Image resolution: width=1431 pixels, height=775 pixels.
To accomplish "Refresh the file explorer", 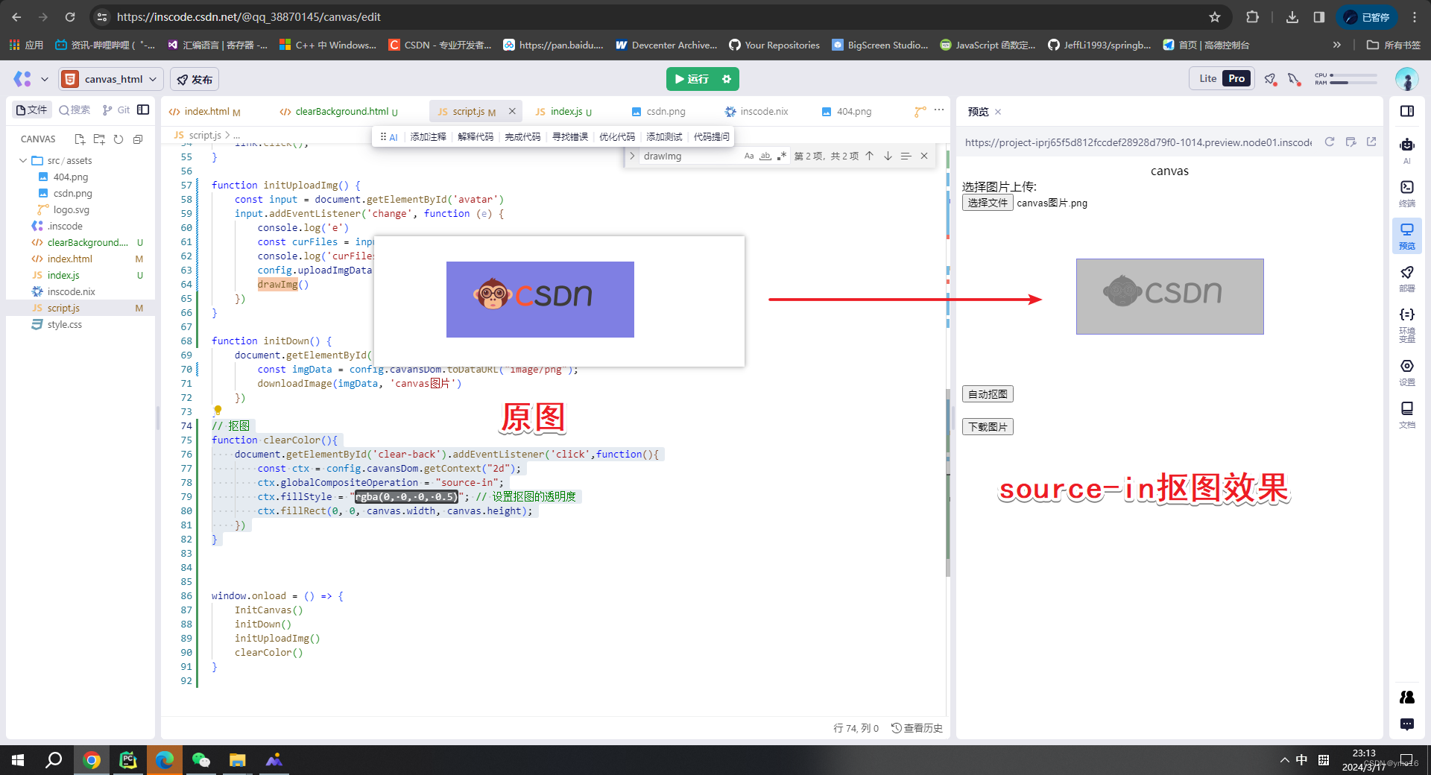I will [x=119, y=139].
